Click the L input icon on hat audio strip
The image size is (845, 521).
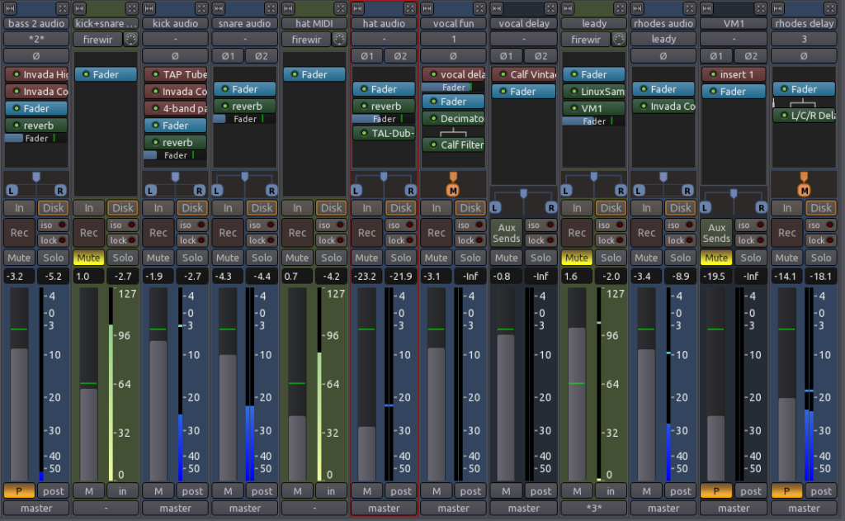pos(355,192)
